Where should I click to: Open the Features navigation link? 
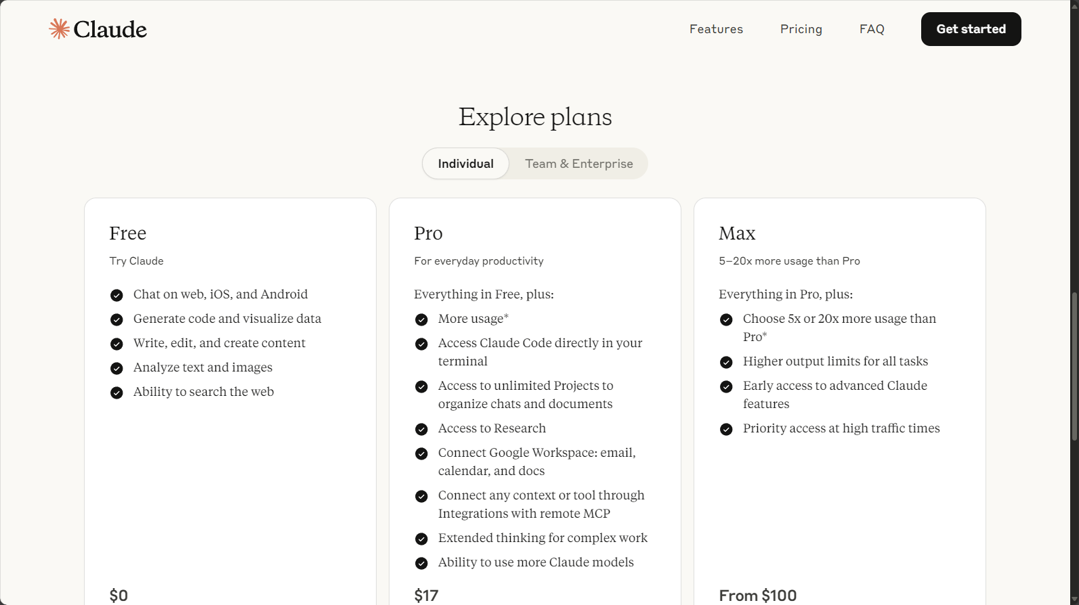pos(716,29)
